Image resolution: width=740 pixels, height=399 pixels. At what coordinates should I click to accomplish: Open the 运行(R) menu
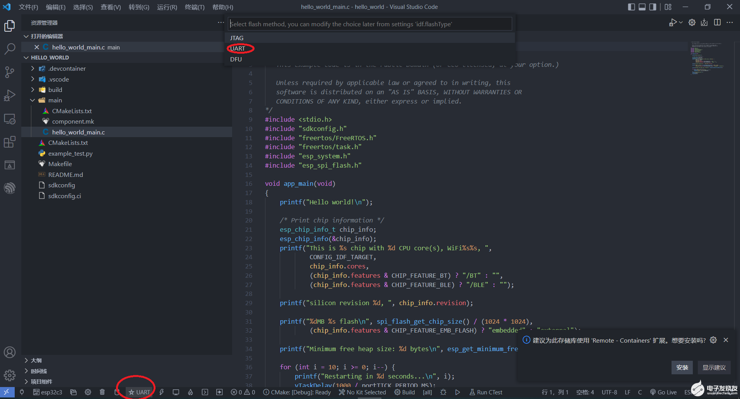[167, 7]
